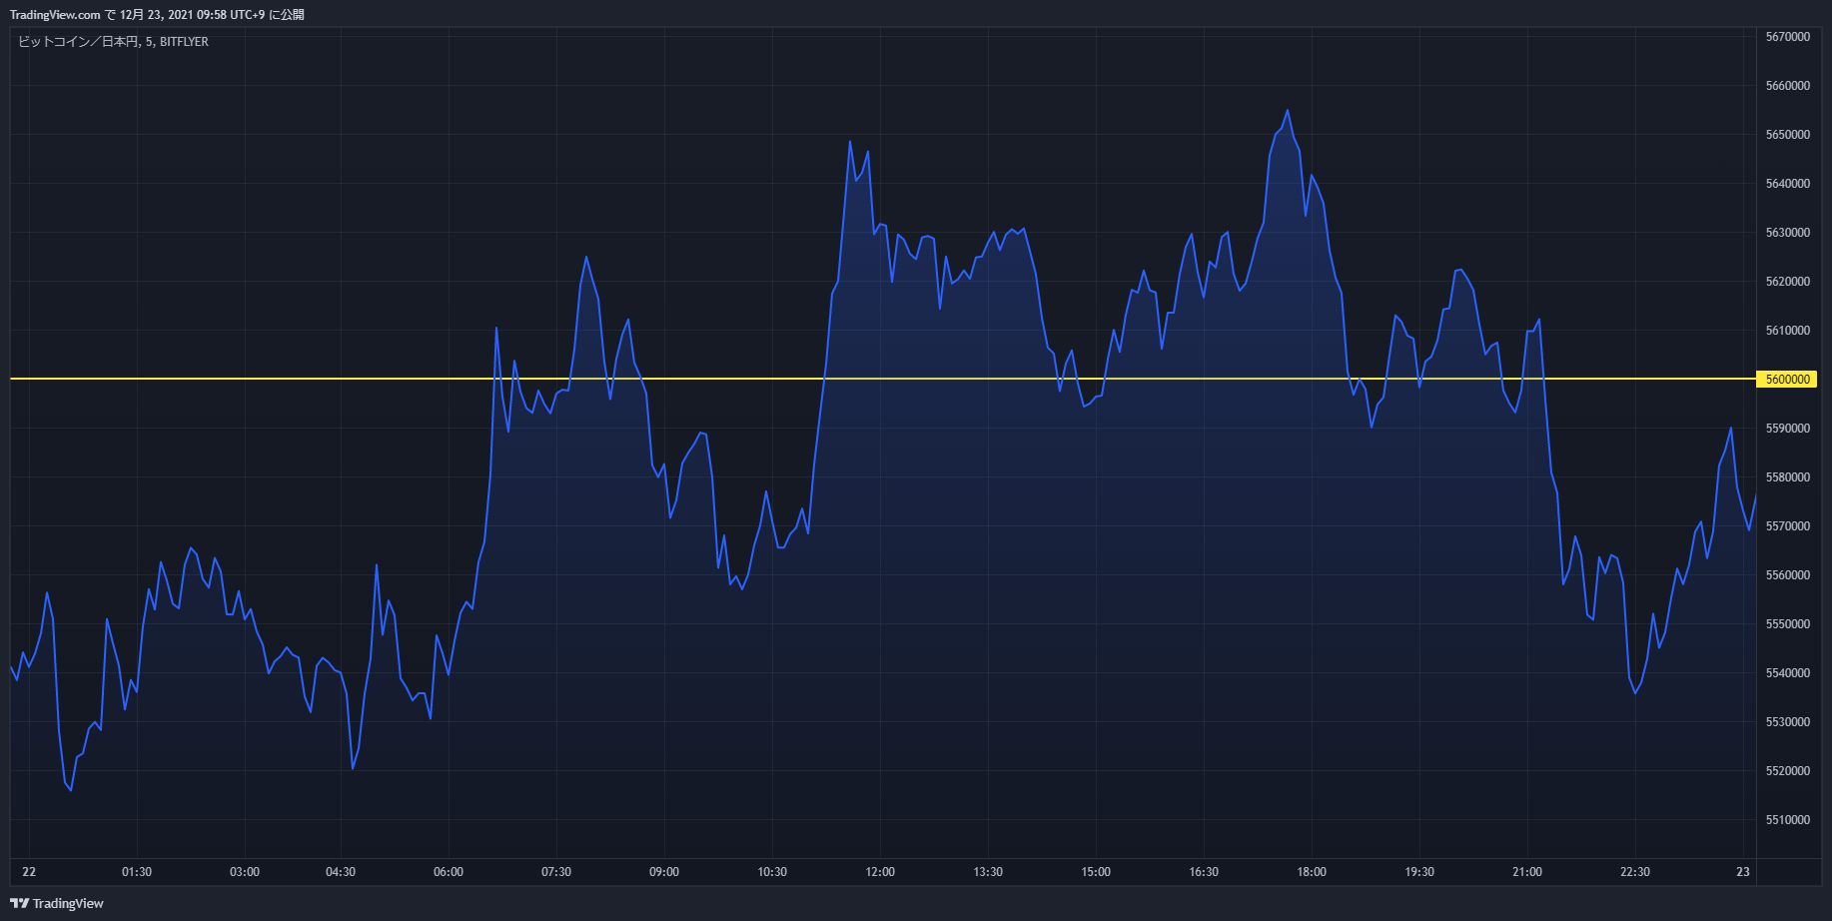The width and height of the screenshot is (1832, 921).
Task: Click the 5560000 price axis label
Action: pos(1788,575)
